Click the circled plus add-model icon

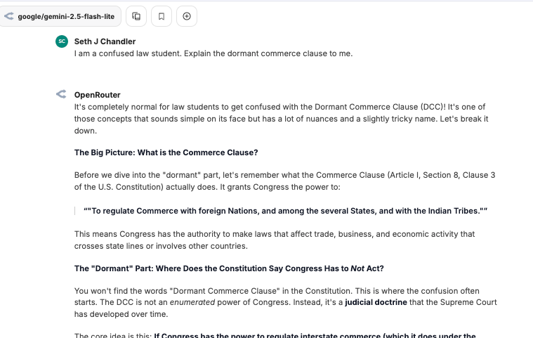[186, 16]
